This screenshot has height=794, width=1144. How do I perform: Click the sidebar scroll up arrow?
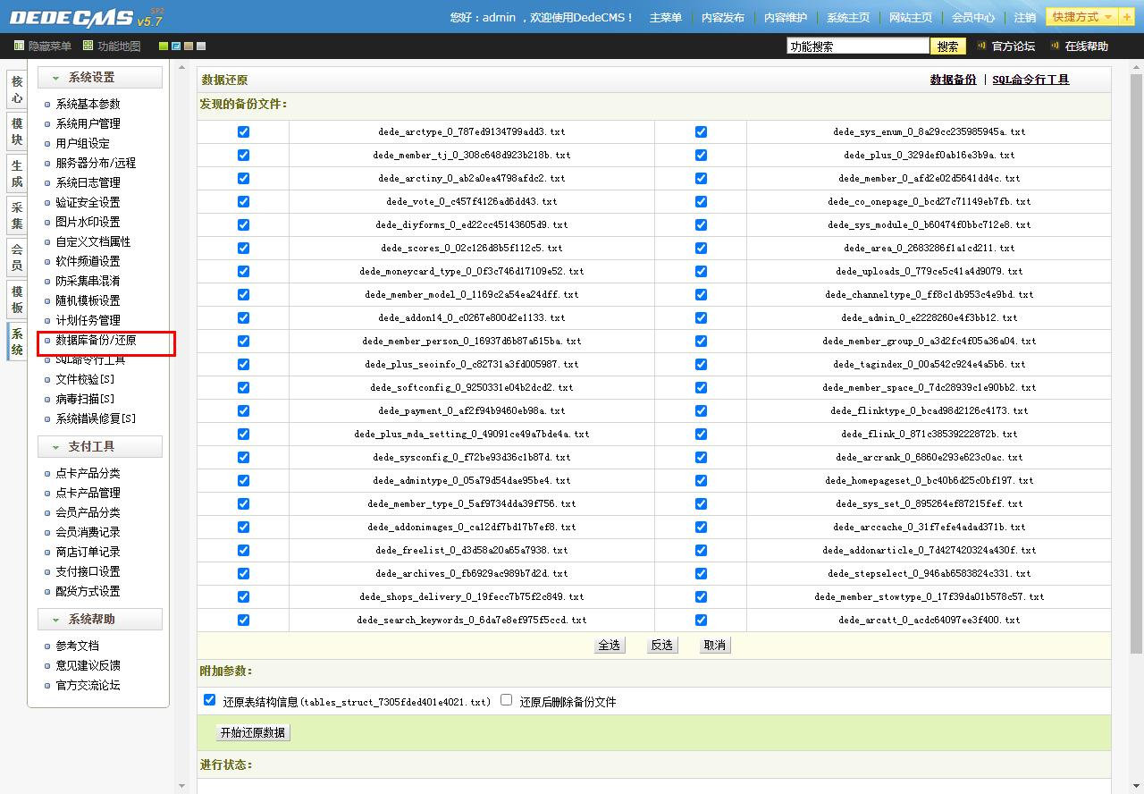pos(181,67)
